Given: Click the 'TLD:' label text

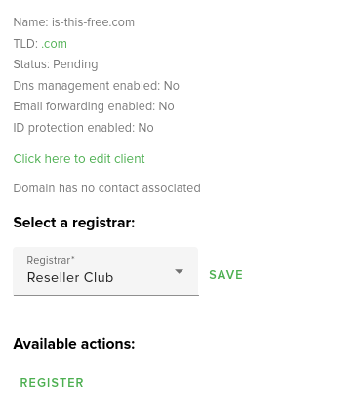Looking at the screenshot, I should pos(25,43).
